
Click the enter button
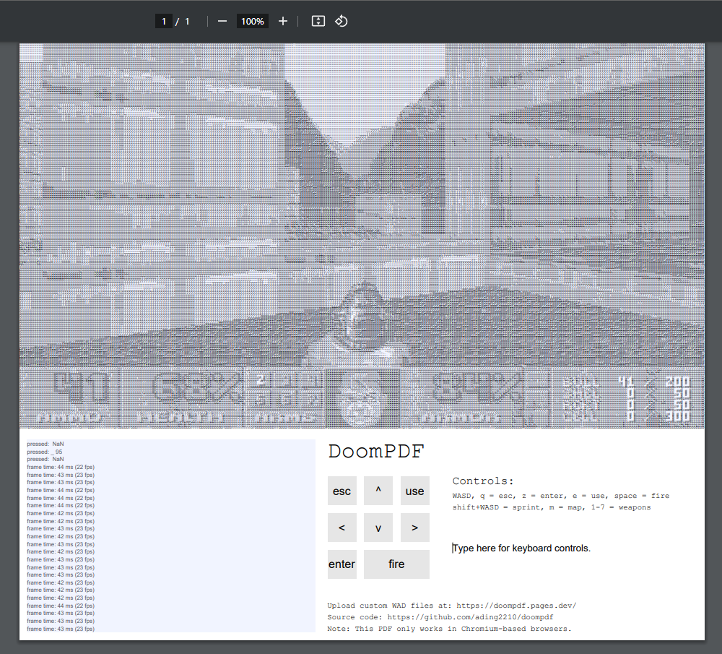[342, 564]
